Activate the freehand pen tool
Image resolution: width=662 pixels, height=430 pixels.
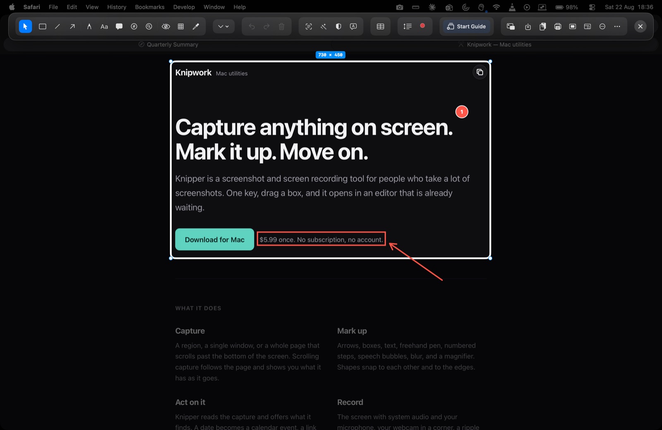[x=89, y=26]
